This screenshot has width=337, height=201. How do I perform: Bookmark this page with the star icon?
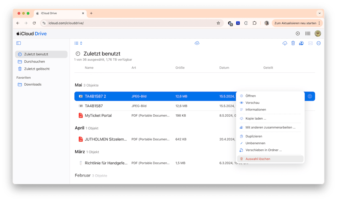[x=218, y=23]
